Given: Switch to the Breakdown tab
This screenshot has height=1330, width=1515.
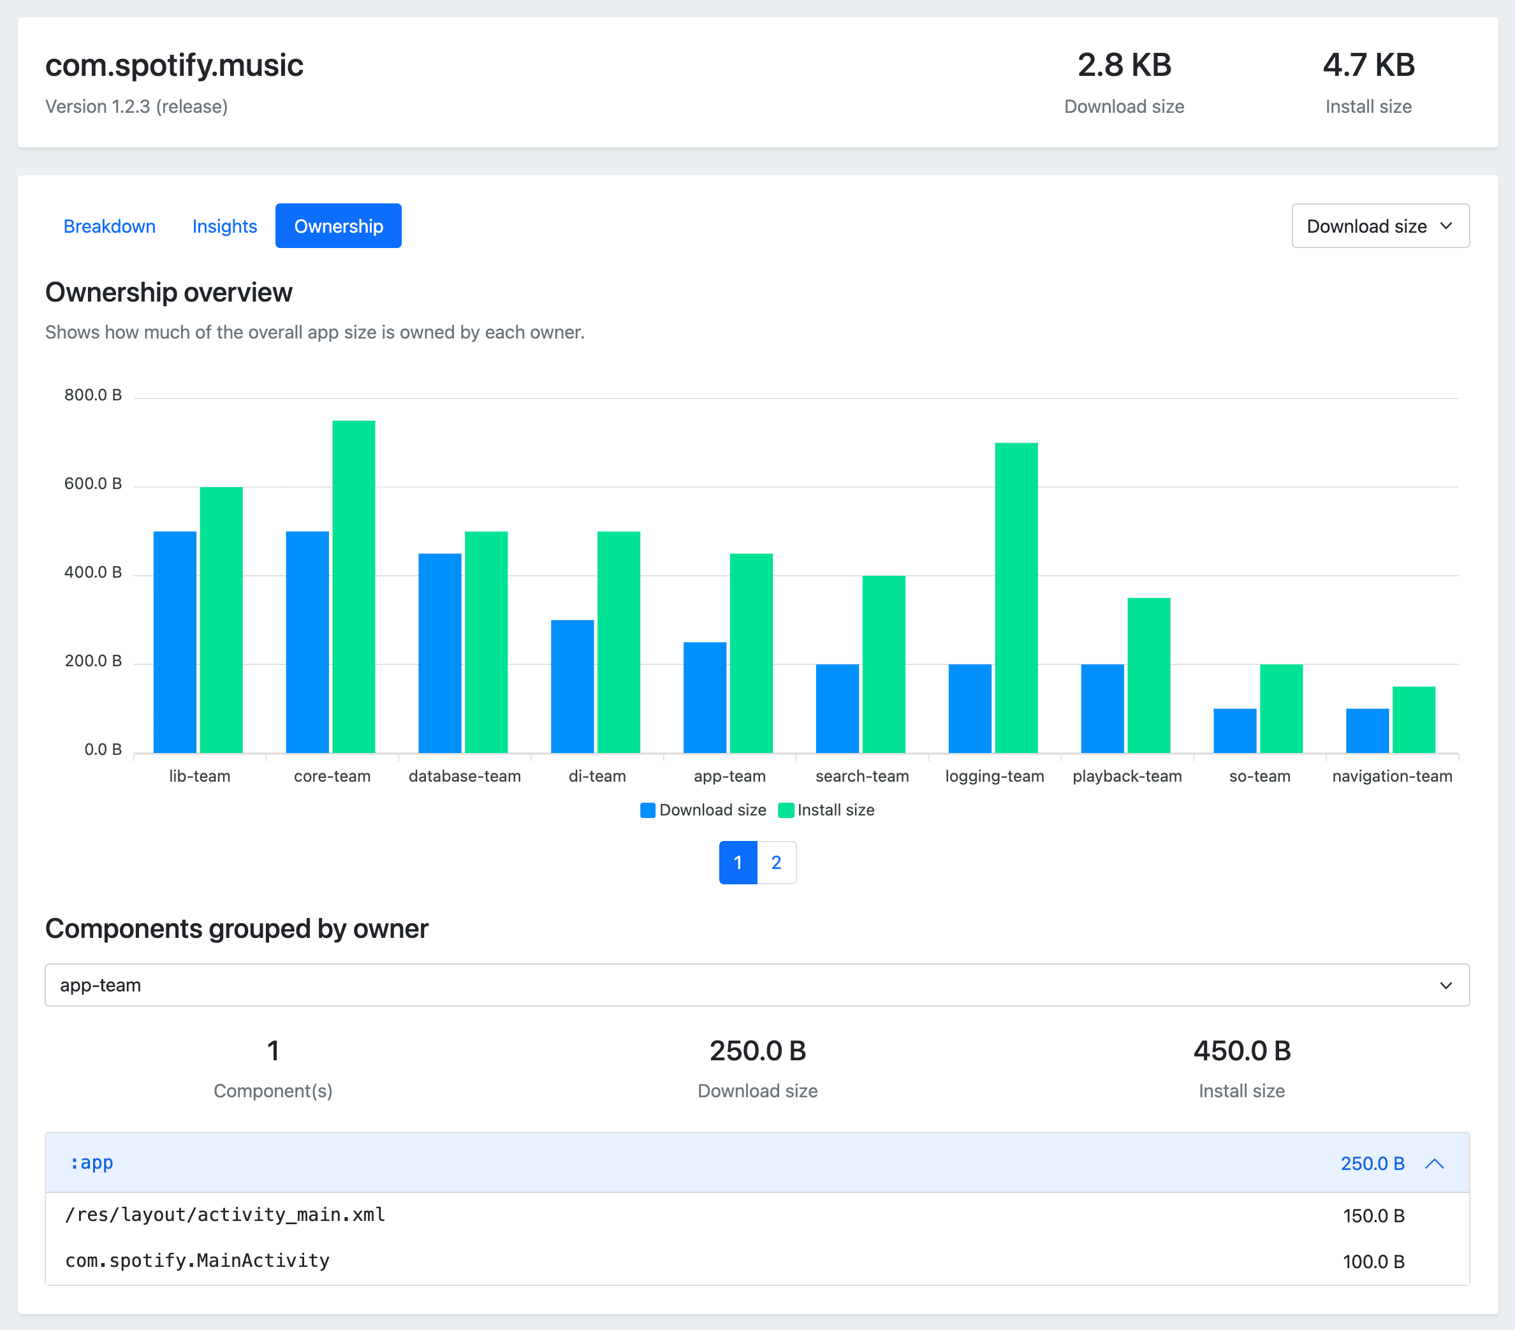Looking at the screenshot, I should 110,227.
